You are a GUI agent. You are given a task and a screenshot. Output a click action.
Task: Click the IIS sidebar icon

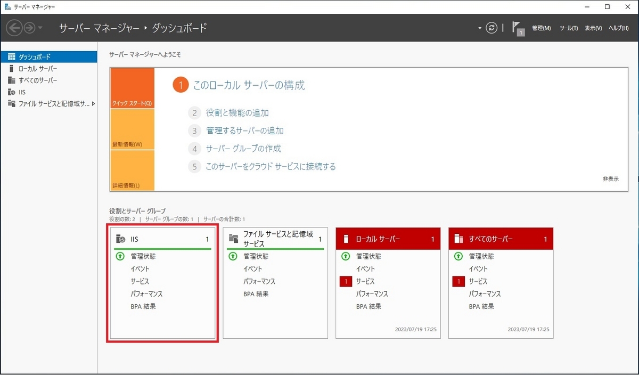12,92
